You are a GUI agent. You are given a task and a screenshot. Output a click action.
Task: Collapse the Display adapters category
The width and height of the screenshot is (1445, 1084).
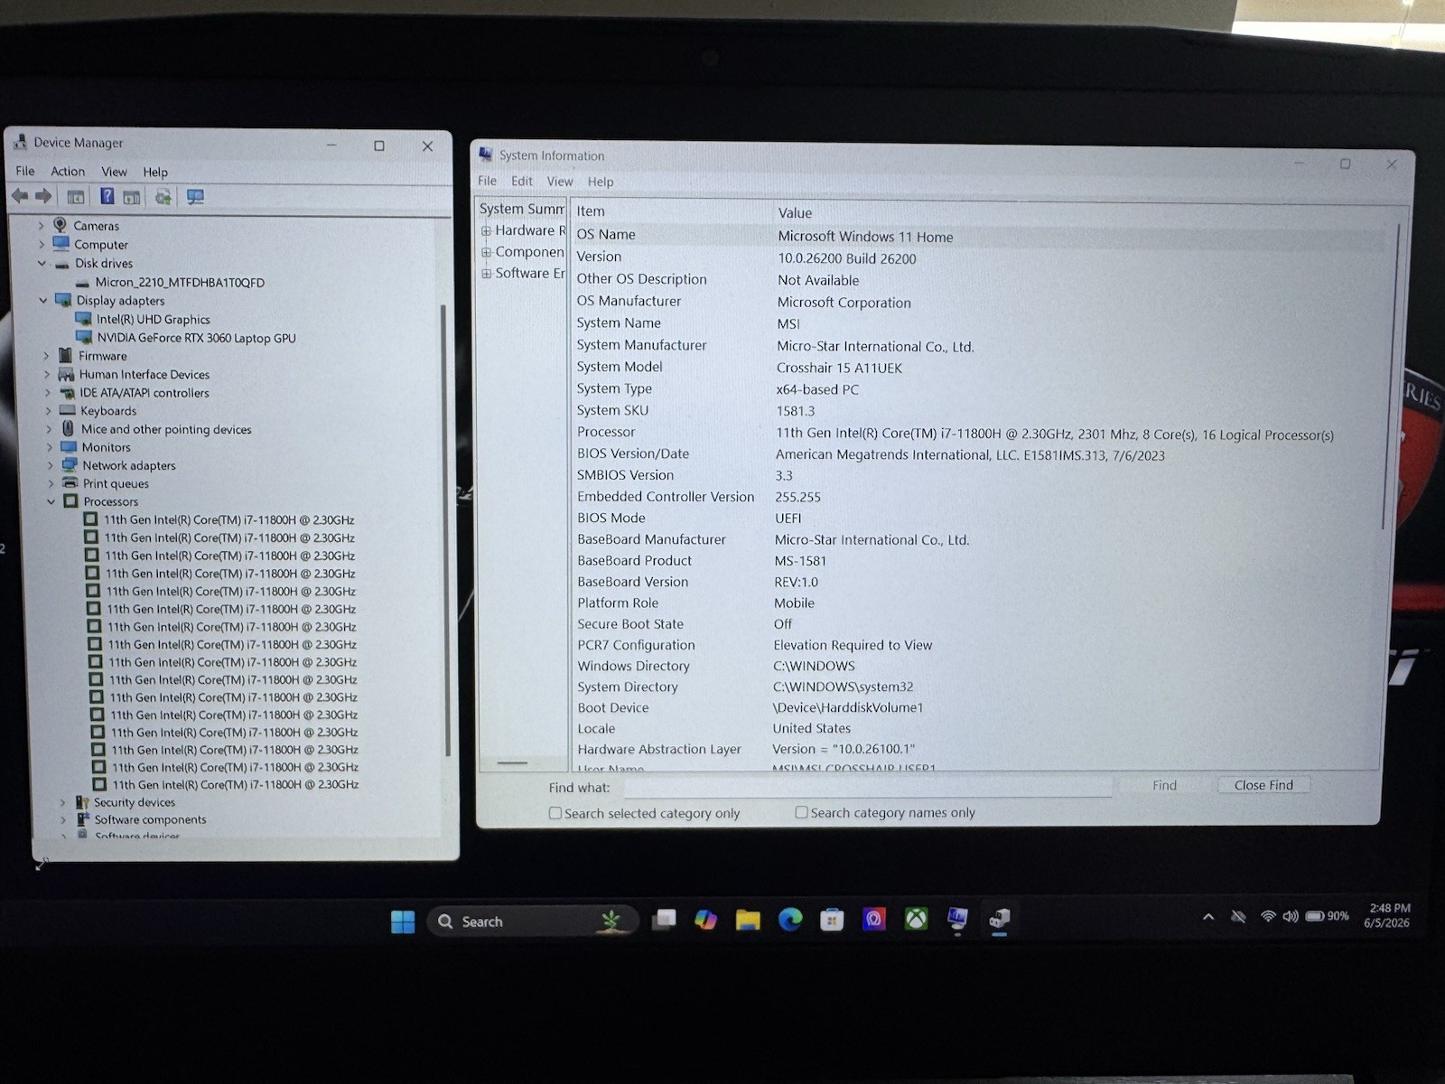pyautogui.click(x=42, y=300)
